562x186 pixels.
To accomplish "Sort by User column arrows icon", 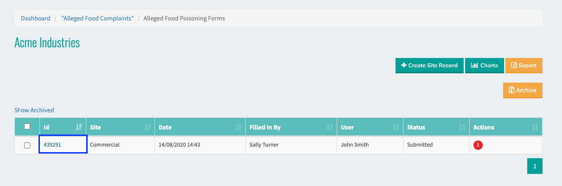I will click(x=396, y=127).
